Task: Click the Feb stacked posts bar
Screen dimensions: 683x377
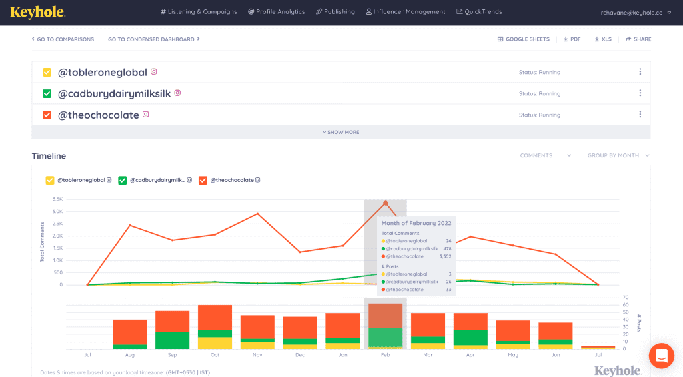Action: [385, 326]
